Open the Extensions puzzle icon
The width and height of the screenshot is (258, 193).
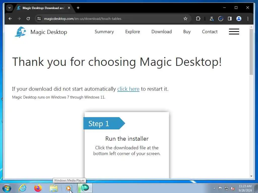click(x=198, y=19)
